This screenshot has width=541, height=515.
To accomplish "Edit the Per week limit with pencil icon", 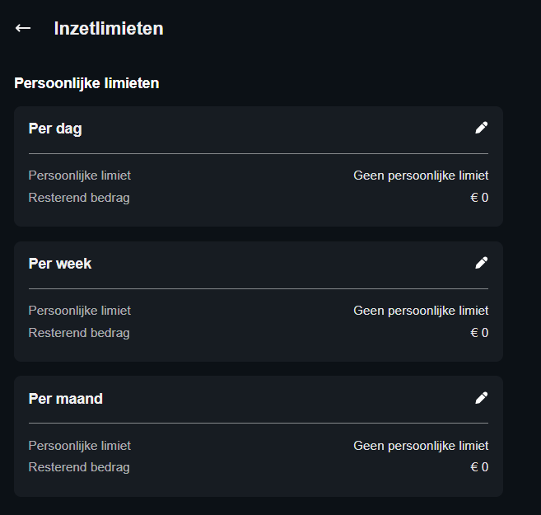I will (482, 263).
